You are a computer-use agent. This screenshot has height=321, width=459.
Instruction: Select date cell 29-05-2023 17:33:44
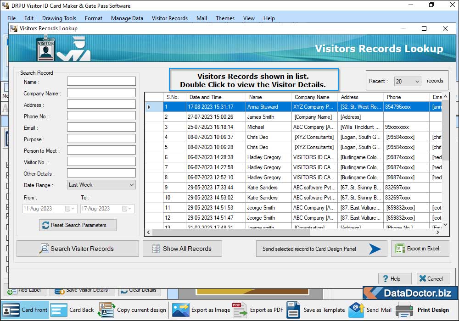pyautogui.click(x=216, y=188)
